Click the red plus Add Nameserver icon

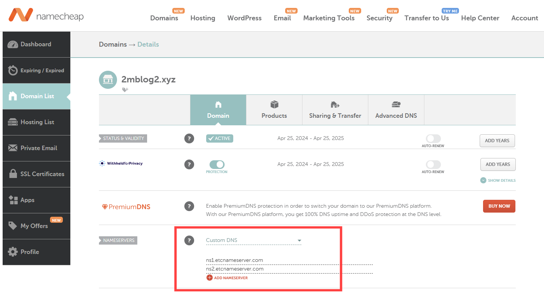[x=210, y=278]
